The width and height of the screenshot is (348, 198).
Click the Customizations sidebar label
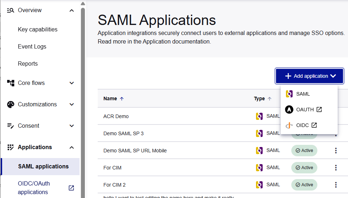click(x=37, y=104)
